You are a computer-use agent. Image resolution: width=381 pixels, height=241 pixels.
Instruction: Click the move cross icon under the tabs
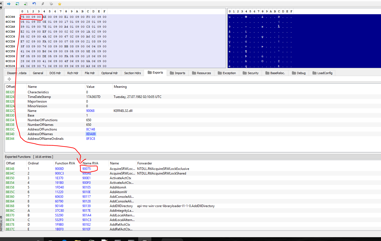9,79
